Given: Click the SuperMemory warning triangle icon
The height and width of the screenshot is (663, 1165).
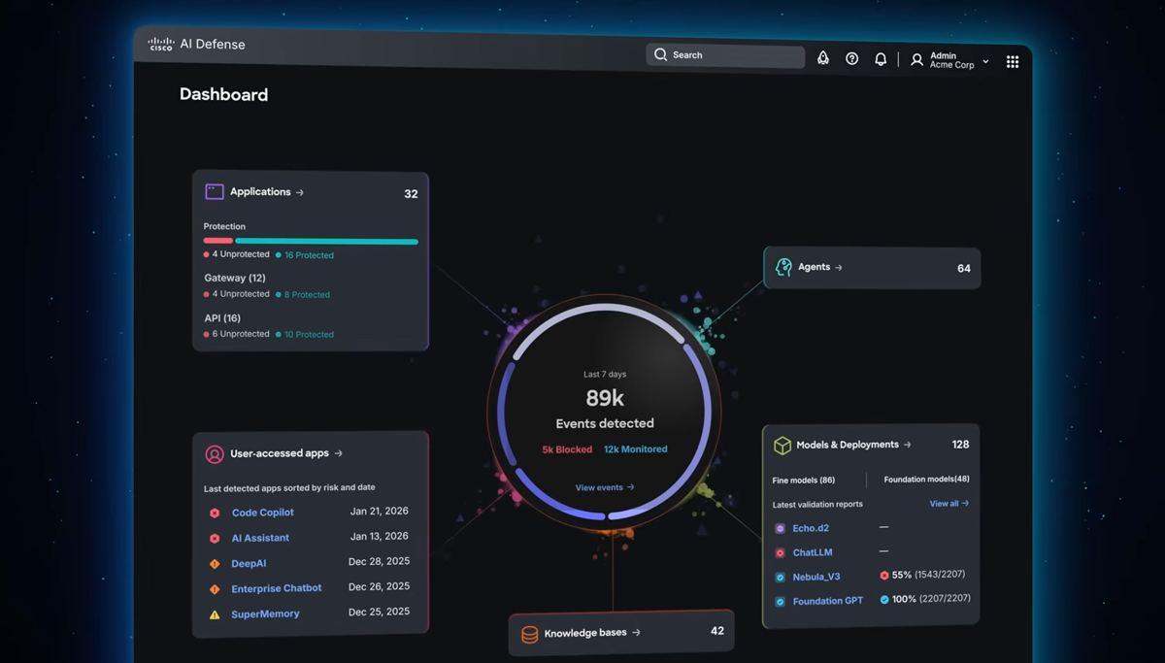Looking at the screenshot, I should pos(215,614).
